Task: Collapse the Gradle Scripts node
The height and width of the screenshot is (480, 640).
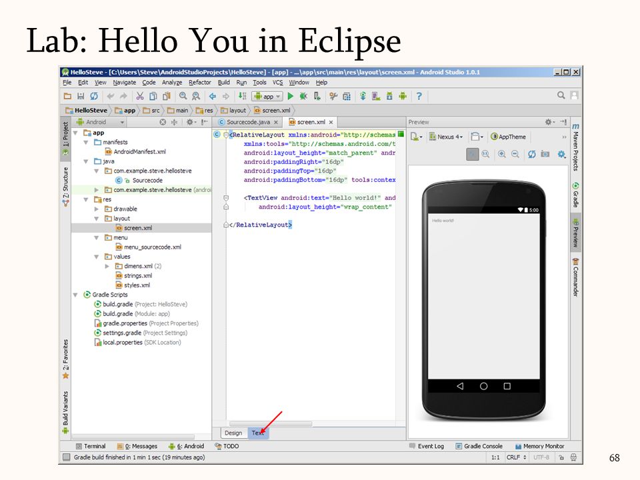Action: (x=75, y=295)
